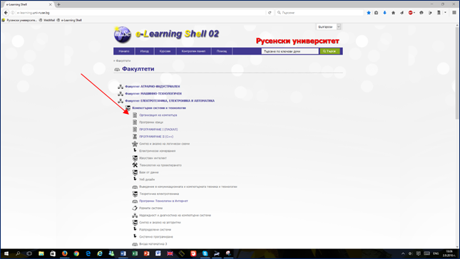
Task: Click the browser home icon
Action: pyautogui.click(x=393, y=13)
